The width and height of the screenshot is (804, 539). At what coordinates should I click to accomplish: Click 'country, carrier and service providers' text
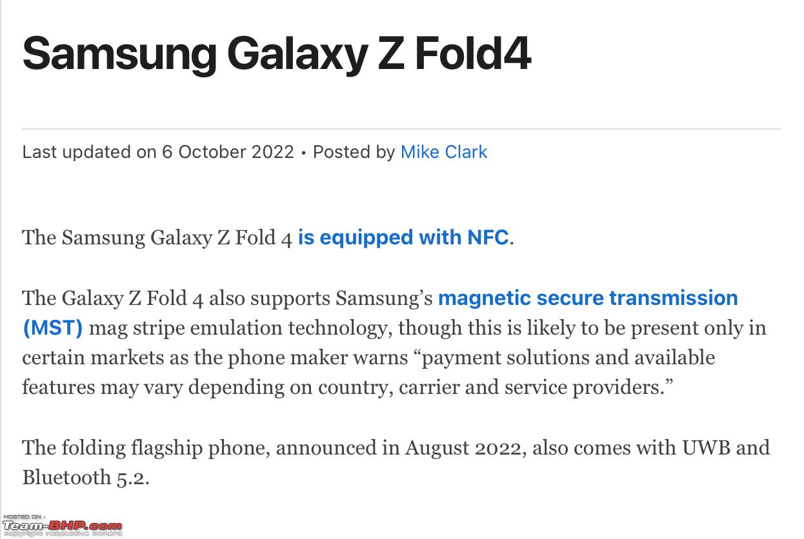491,387
